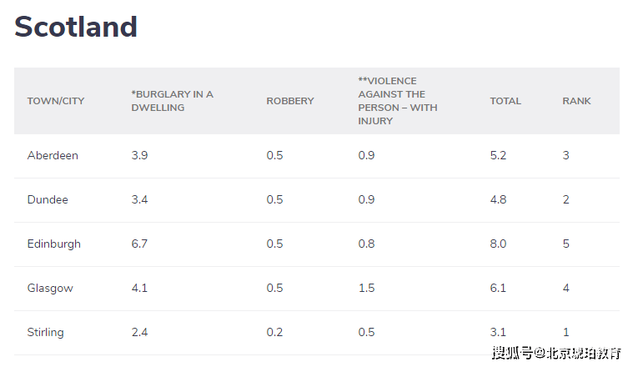633x367 pixels.
Task: Click Aberdeen's total value 5.2
Action: click(x=498, y=156)
